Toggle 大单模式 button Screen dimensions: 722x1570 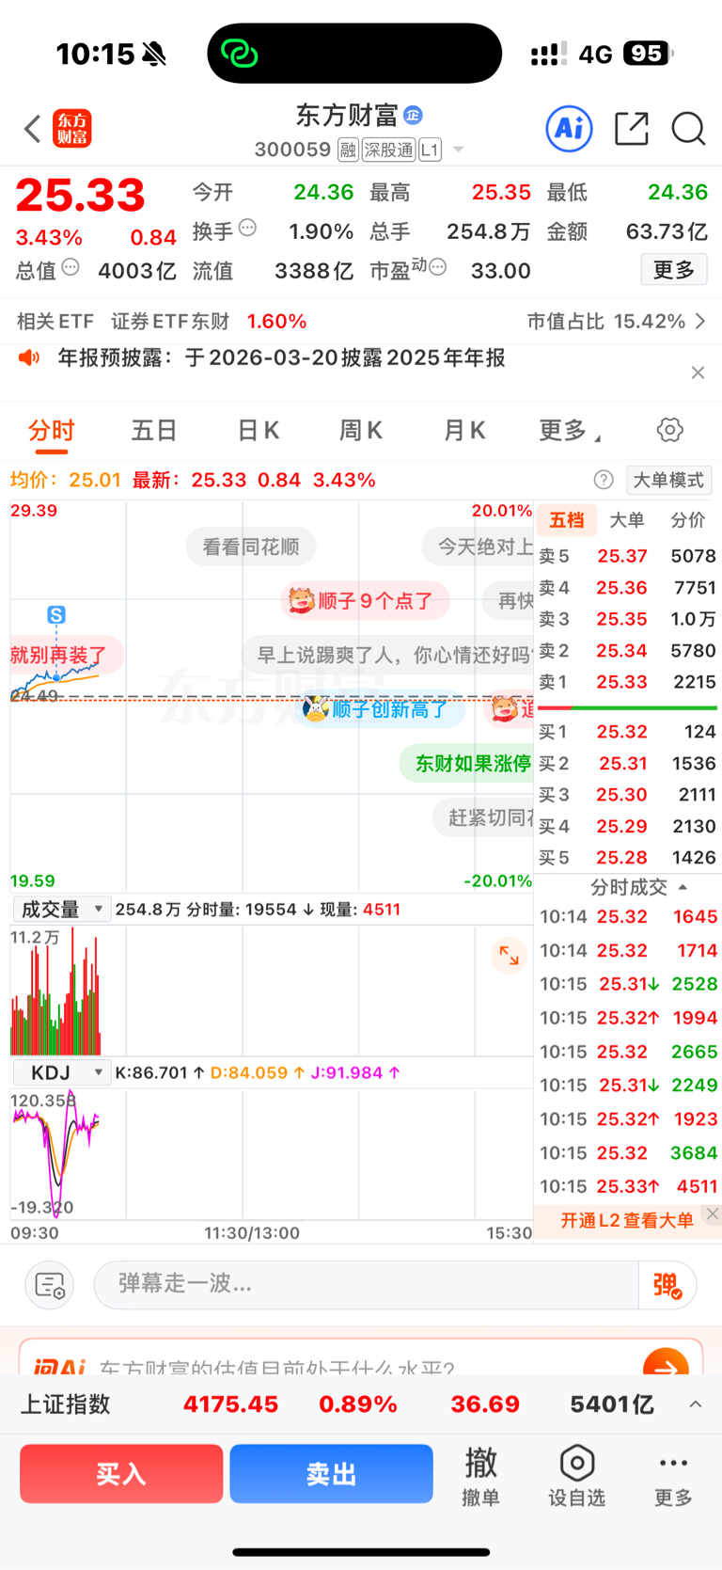668,480
